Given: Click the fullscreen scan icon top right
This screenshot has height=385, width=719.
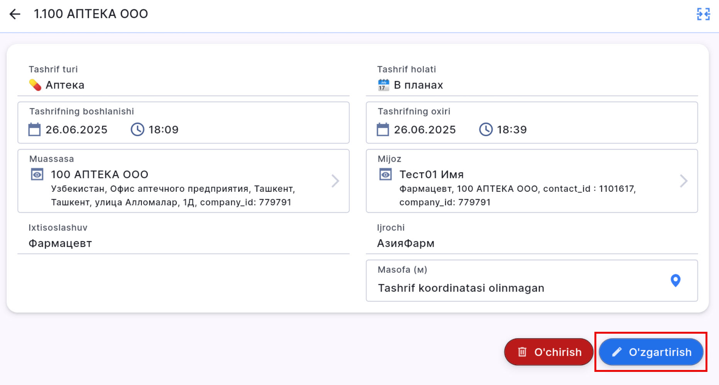Looking at the screenshot, I should pyautogui.click(x=703, y=14).
